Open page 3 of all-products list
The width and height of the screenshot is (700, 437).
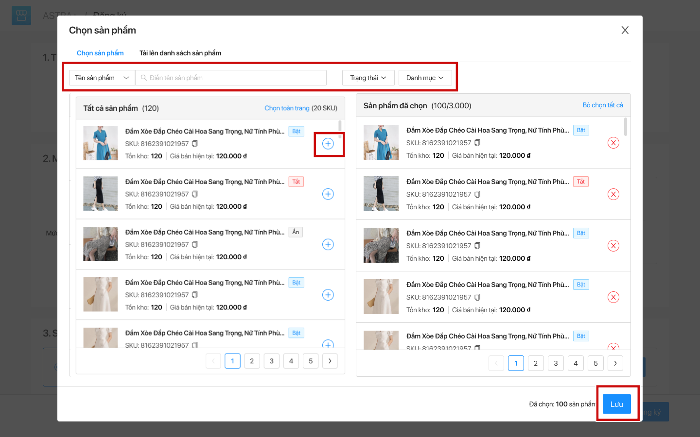coord(272,361)
